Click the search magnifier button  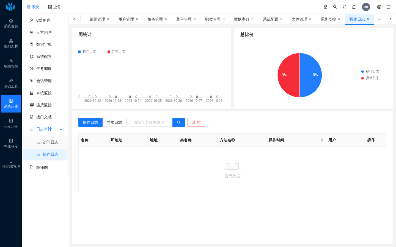pyautogui.click(x=179, y=122)
